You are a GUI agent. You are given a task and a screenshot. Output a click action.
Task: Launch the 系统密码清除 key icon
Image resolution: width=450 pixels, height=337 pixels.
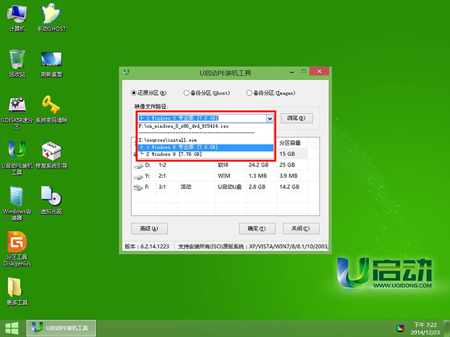point(51,109)
